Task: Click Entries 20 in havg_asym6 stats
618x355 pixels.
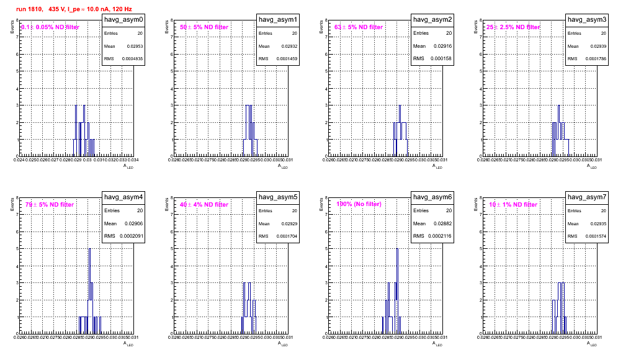Action: pos(432,210)
